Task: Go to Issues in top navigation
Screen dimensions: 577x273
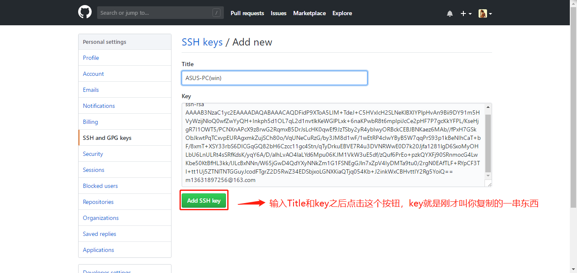Action: point(278,13)
